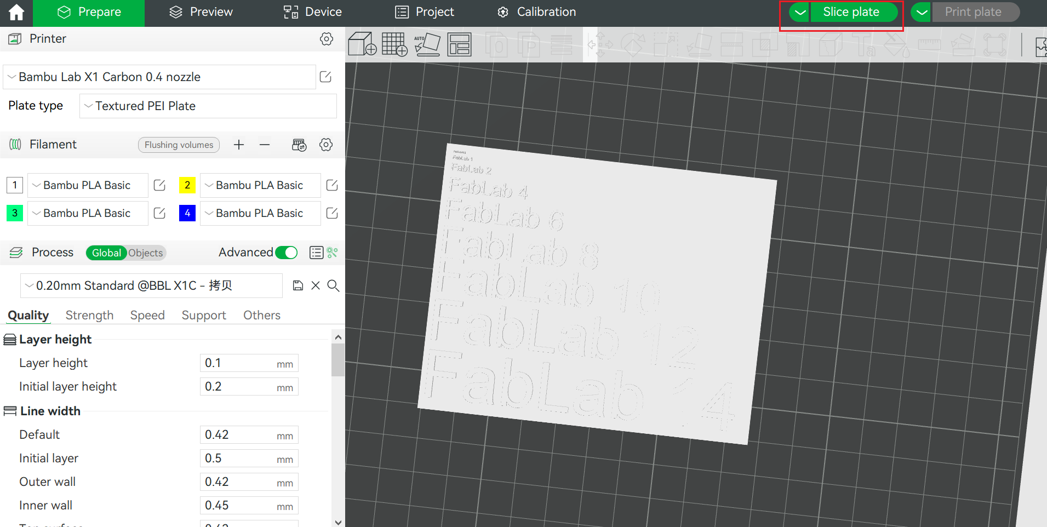Open Plate type dropdown

208,106
